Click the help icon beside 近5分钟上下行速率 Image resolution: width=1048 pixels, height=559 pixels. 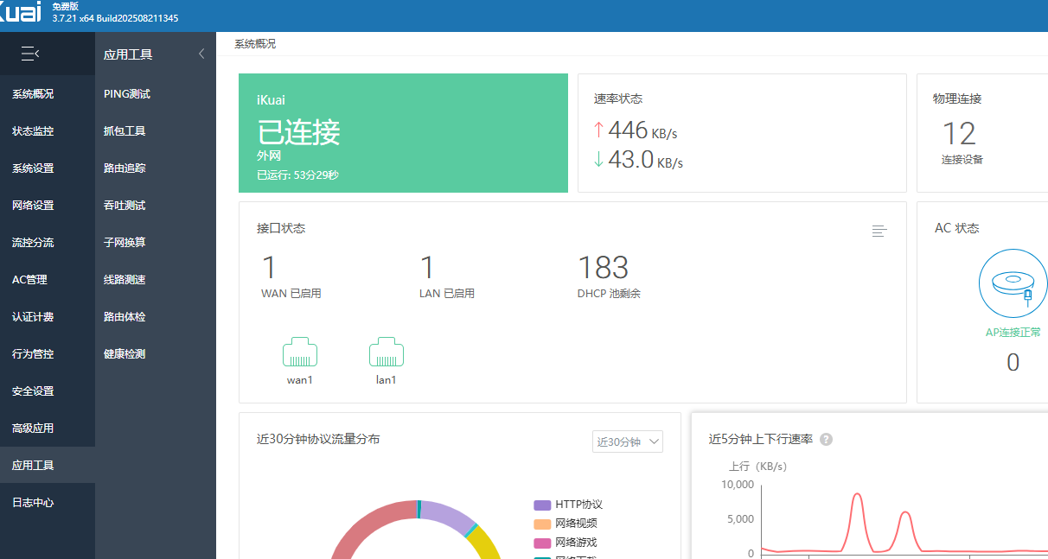(x=826, y=439)
